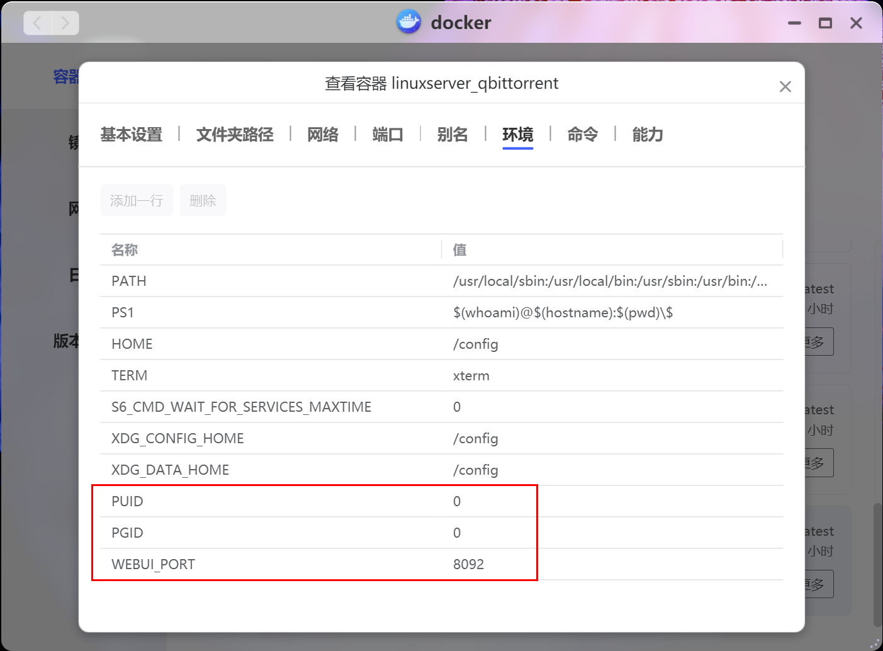Viewport: 883px width, 651px height.
Task: Select the PUID environment variable row
Action: (127, 501)
